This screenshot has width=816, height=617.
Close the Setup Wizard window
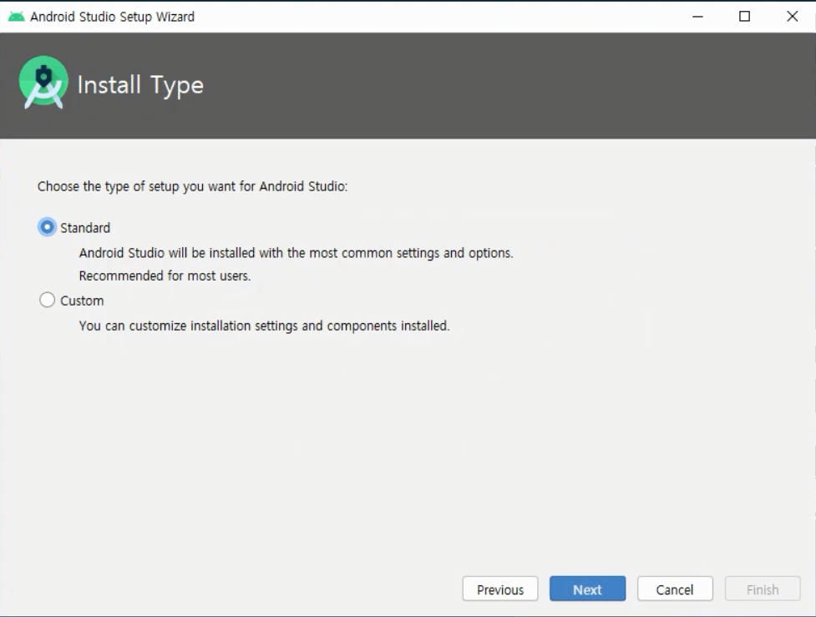tap(792, 17)
